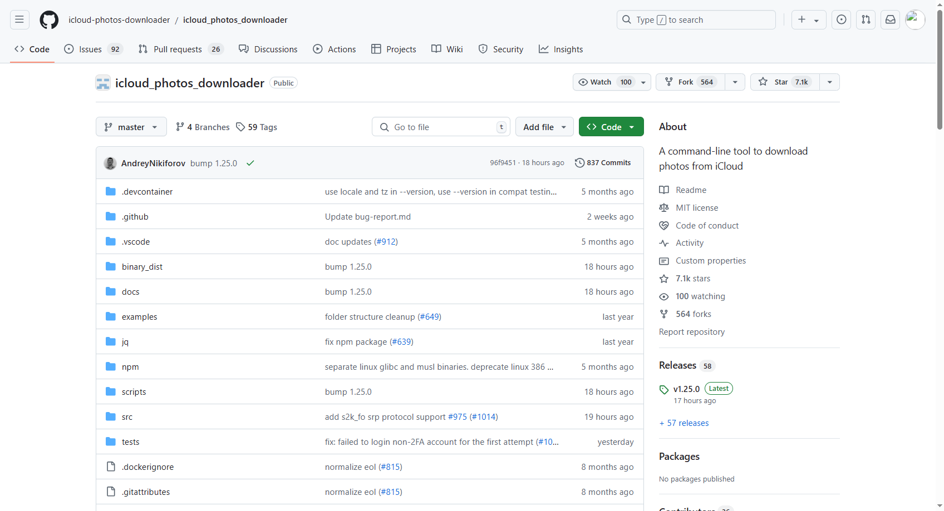Open the hamburger navigation menu
This screenshot has height=511, width=944.
19,20
